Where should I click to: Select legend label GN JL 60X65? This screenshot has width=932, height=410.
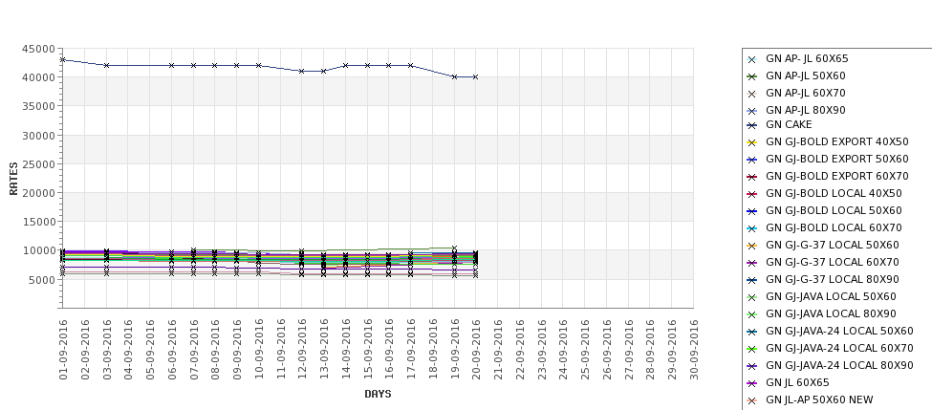pos(797,383)
